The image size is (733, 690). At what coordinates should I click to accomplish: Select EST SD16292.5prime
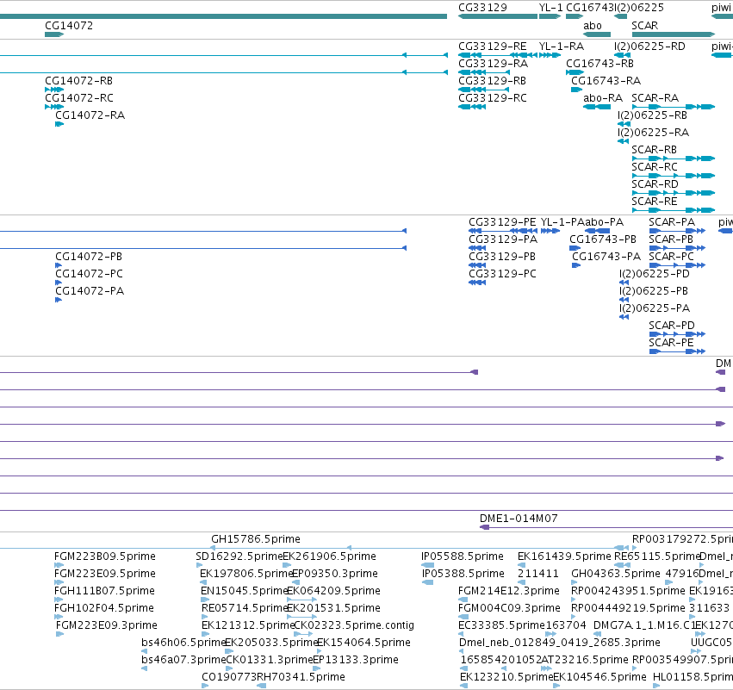point(239,556)
